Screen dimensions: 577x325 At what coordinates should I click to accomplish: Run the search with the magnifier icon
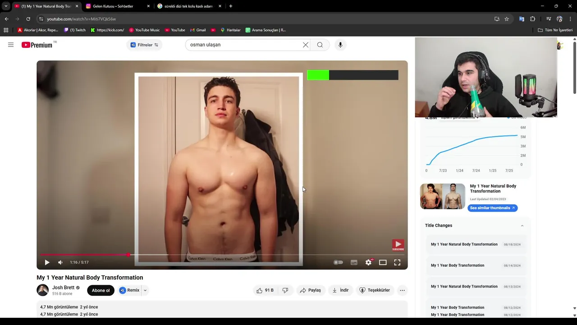coord(320,45)
